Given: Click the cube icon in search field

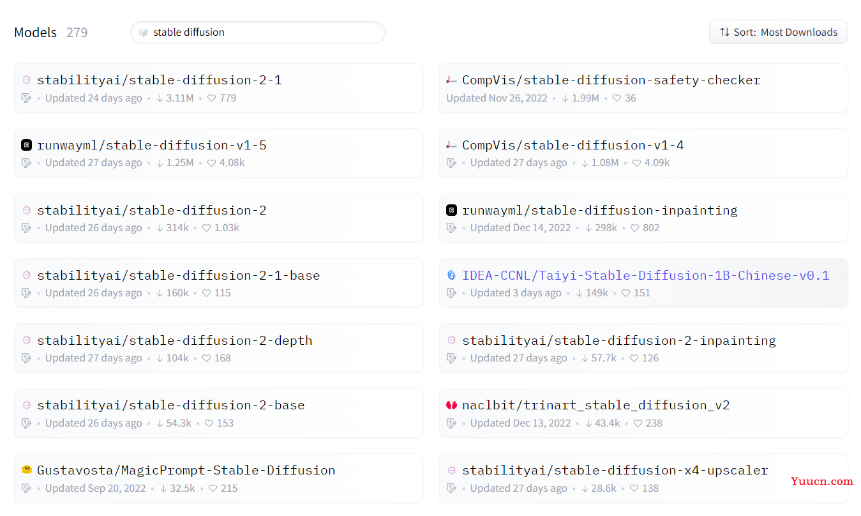Looking at the screenshot, I should (143, 33).
